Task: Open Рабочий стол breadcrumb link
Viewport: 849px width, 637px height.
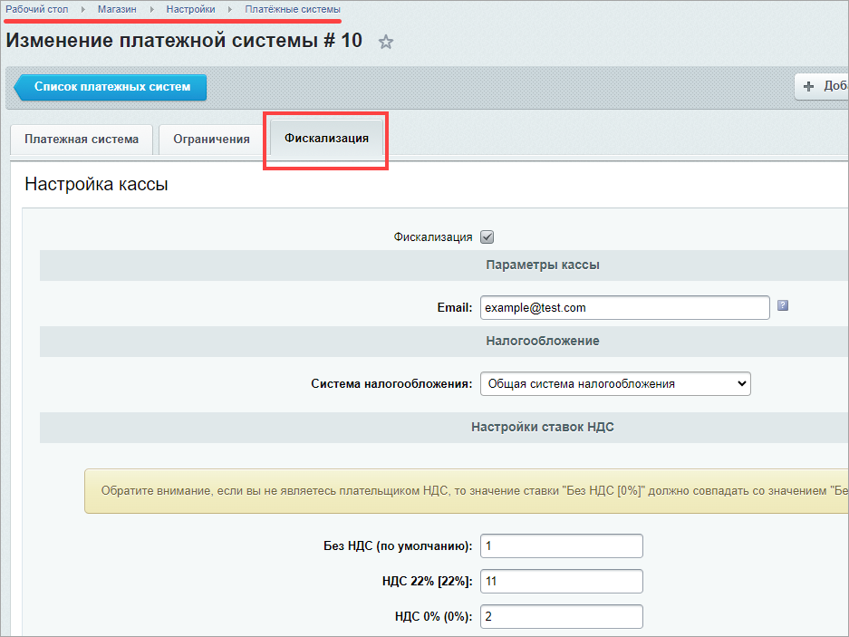Action: point(37,9)
